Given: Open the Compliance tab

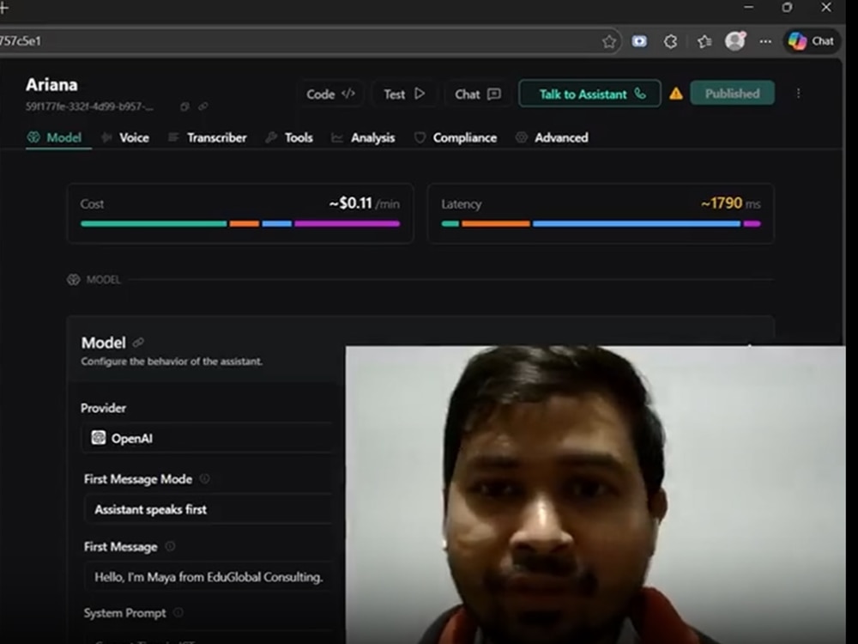Looking at the screenshot, I should (x=456, y=137).
